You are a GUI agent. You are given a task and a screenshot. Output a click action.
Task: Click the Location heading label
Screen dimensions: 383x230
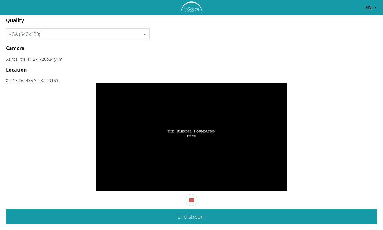pyautogui.click(x=16, y=70)
